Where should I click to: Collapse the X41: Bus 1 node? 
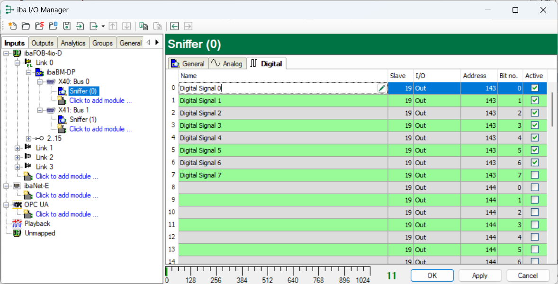tap(40, 110)
